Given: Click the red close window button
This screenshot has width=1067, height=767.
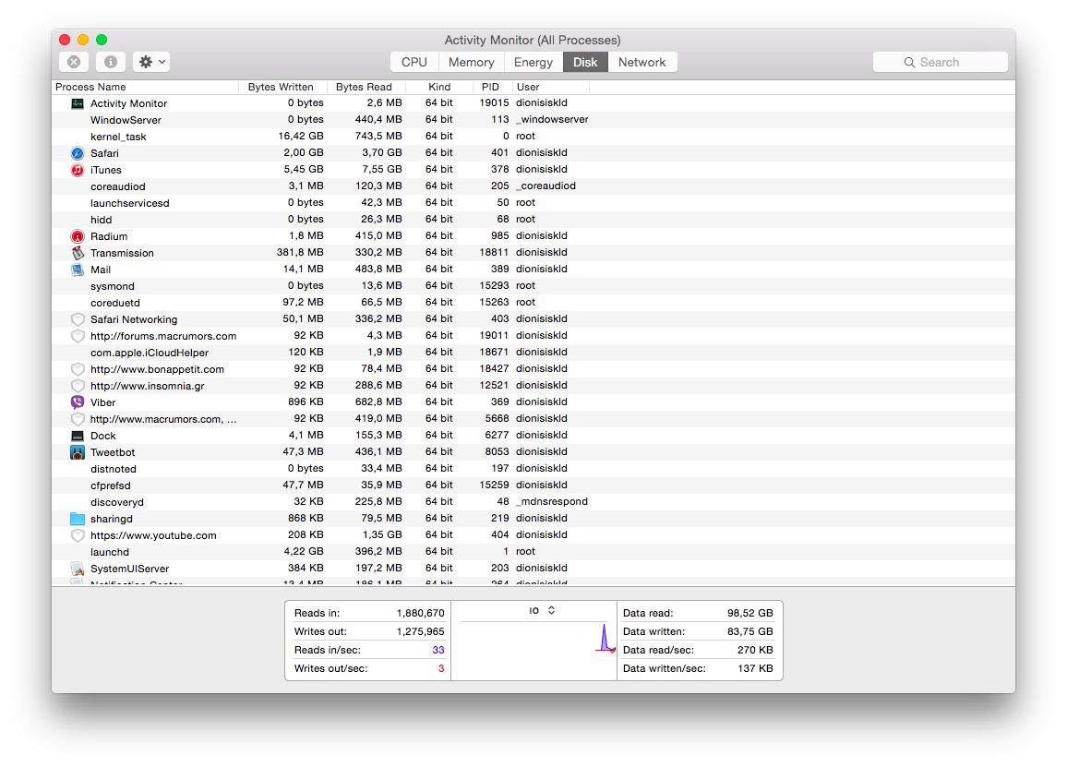Looking at the screenshot, I should (x=65, y=40).
